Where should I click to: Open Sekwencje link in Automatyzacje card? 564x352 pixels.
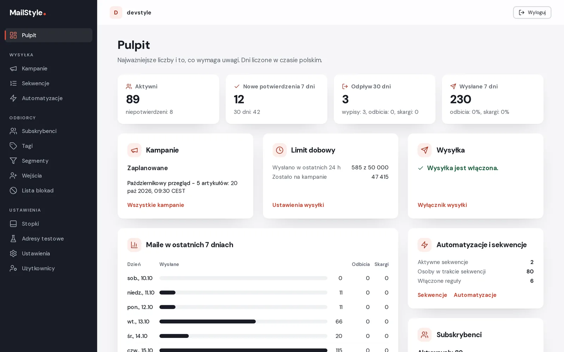pos(432,295)
